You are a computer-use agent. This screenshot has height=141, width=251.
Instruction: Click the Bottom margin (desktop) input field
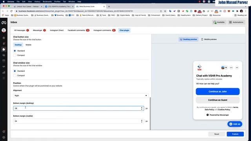(x=78, y=108)
